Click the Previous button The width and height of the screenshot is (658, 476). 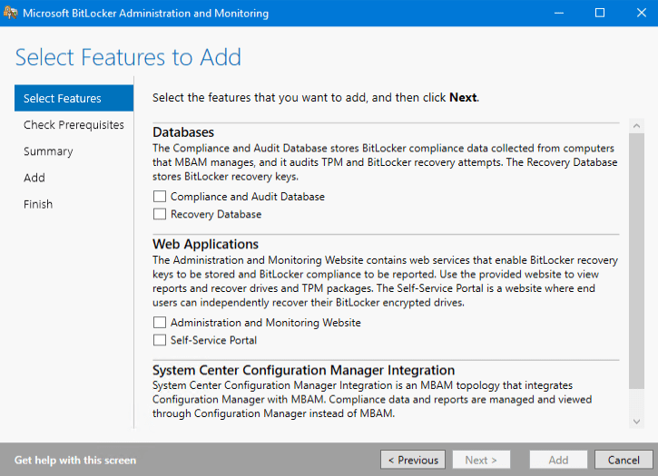[413, 460]
